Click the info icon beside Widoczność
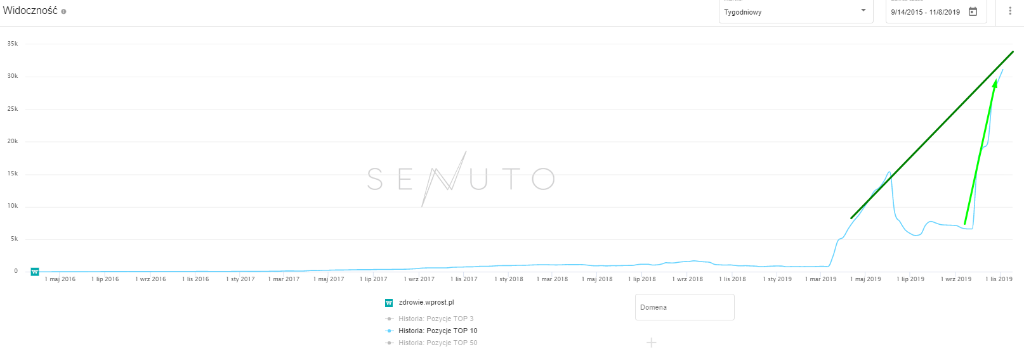This screenshot has width=1024, height=354. coord(63,11)
